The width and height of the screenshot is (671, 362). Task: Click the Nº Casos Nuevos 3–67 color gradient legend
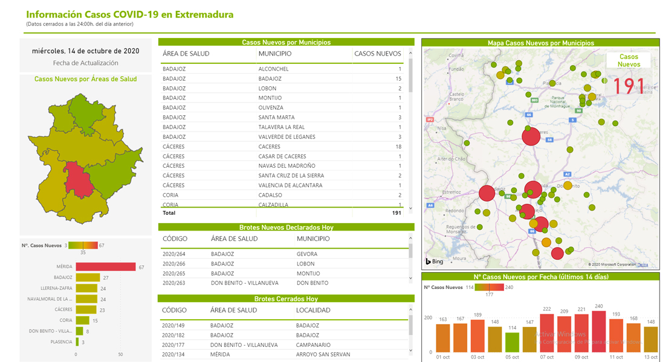83,246
